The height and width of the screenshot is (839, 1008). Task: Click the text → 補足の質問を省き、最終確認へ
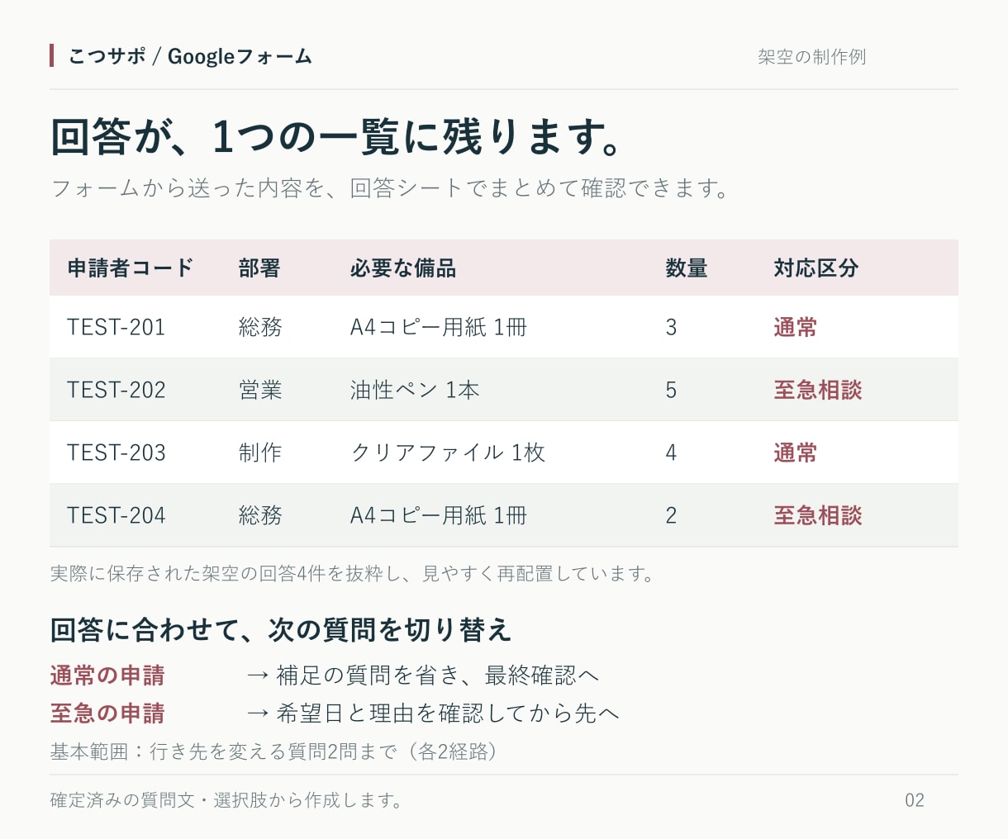tap(422, 675)
